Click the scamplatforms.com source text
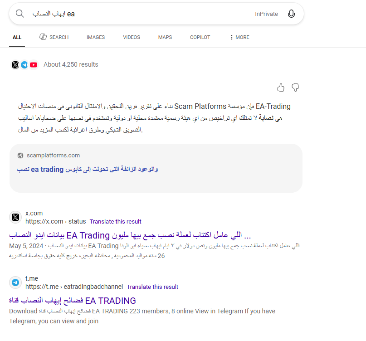This screenshot has height=341, width=366. (53, 156)
